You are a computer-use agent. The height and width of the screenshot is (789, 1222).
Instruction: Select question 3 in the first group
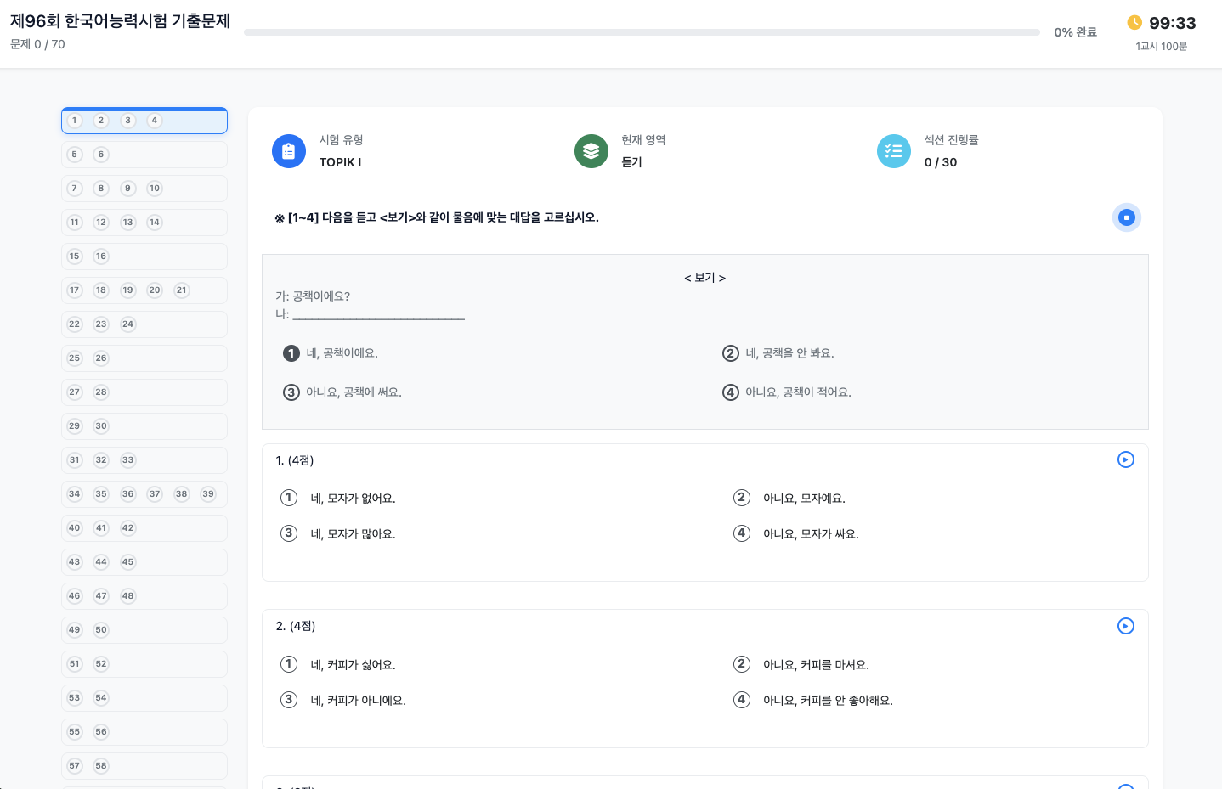point(128,121)
